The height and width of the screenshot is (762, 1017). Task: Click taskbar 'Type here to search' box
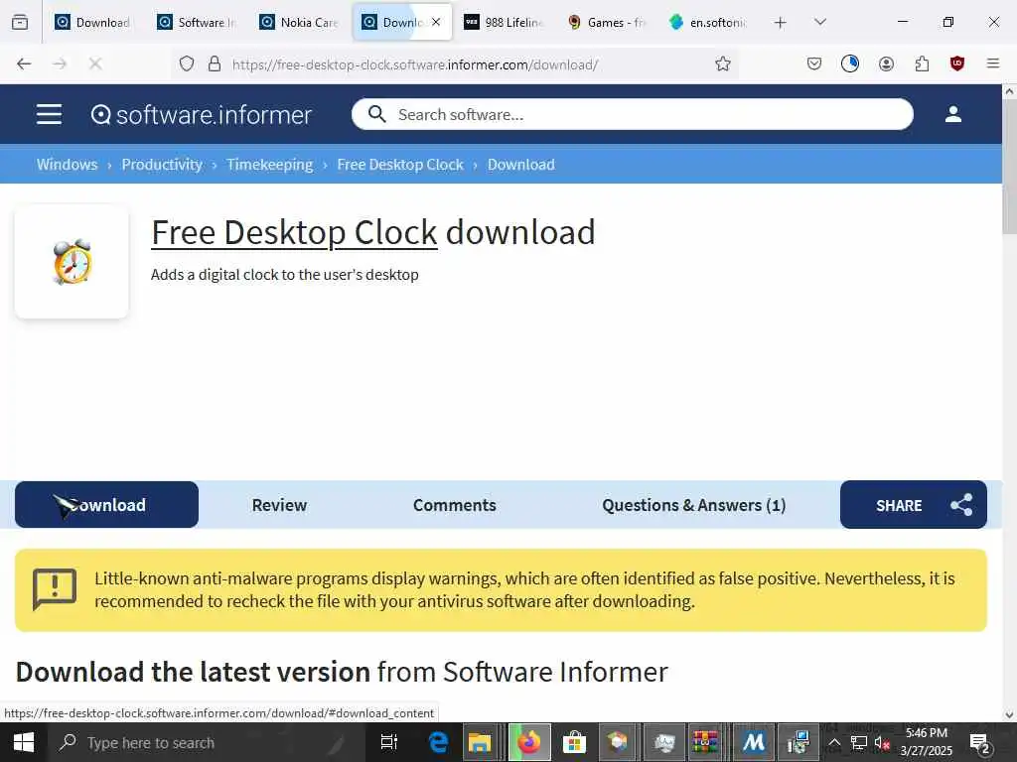[207, 742]
